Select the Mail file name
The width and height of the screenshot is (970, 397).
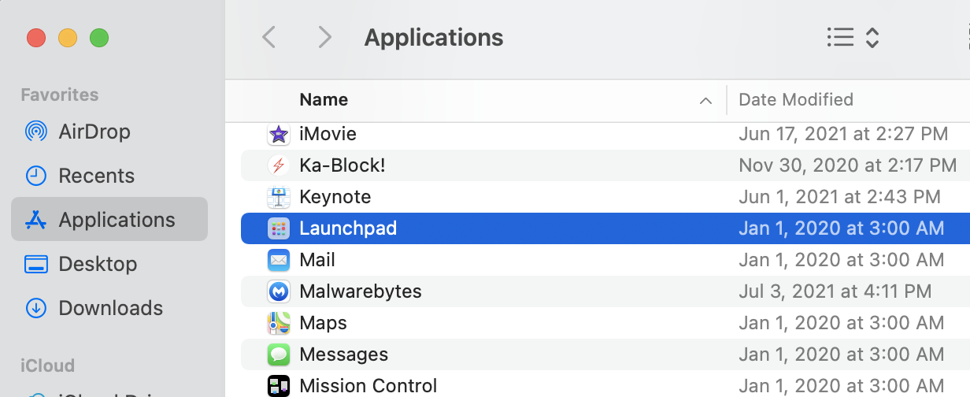[317, 260]
